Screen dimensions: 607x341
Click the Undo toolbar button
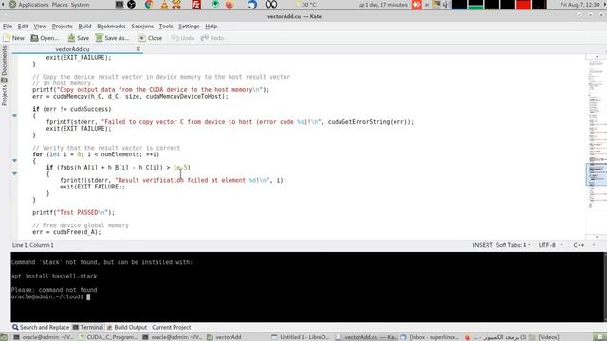(183, 38)
